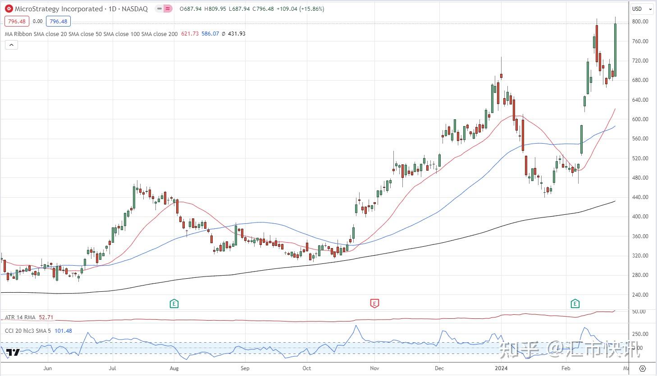657x376 pixels.
Task: Click the Feb label on time axis
Action: [x=566, y=368]
